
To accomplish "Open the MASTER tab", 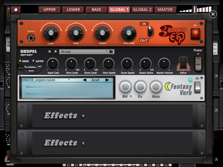I will click(x=165, y=10).
